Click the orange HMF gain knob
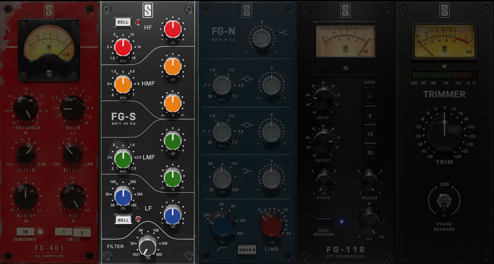The width and height of the screenshot is (494, 264). [x=172, y=67]
